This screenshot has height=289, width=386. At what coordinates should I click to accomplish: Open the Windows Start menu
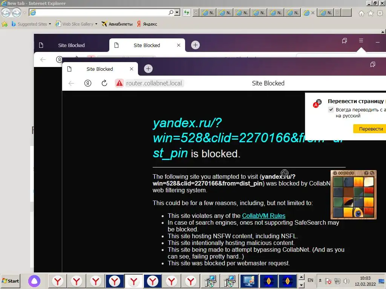coord(10,281)
